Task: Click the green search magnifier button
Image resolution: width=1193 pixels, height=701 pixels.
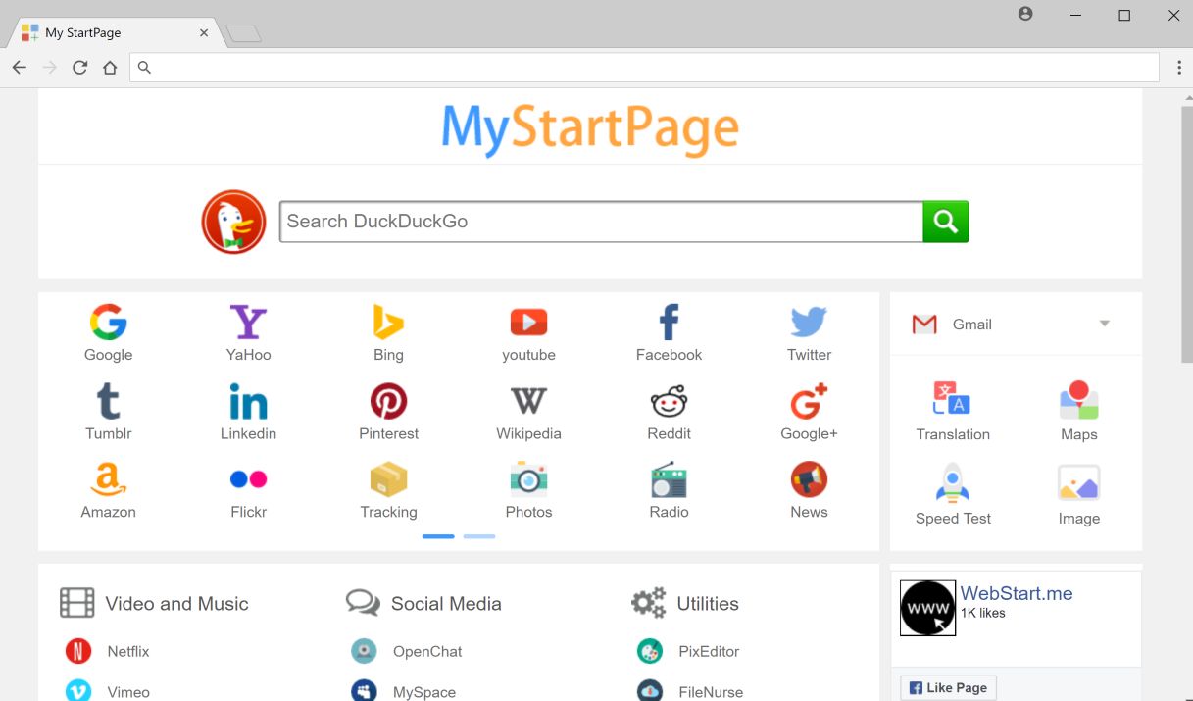Action: 945,222
